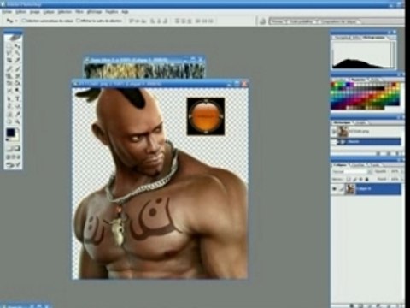Enable Sélection automatique du calque checkbox
410x308 pixels.
(24, 21)
